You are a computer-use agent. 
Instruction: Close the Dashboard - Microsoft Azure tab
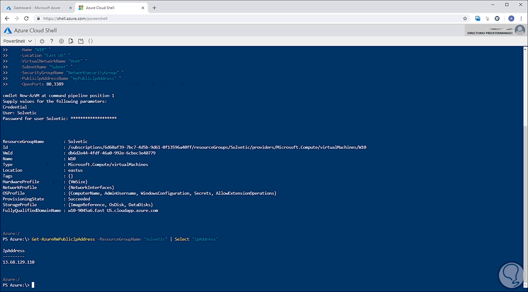(x=70, y=8)
